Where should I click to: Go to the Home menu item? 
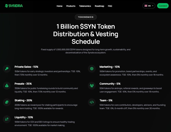click(x=59, y=6)
